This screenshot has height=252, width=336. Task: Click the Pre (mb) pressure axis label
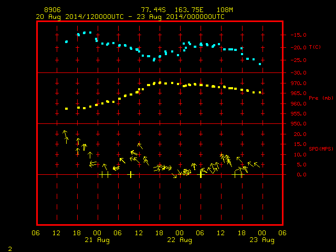pos(321,98)
